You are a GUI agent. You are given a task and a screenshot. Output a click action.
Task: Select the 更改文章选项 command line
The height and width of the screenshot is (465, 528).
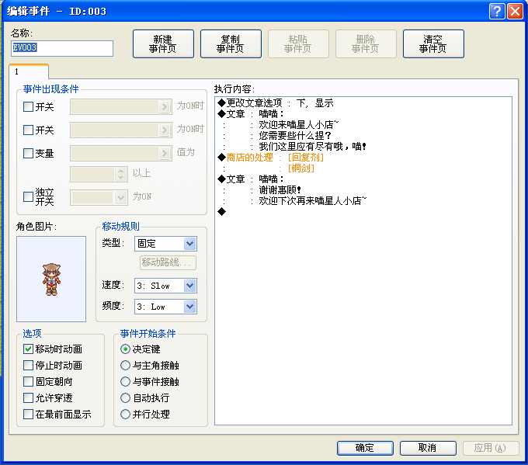[363, 103]
